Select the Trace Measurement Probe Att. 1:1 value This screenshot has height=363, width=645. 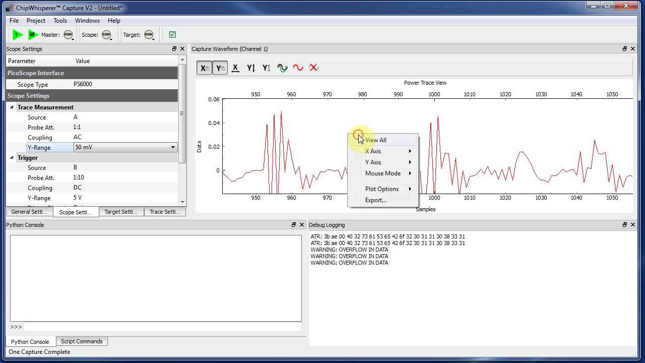pos(77,127)
